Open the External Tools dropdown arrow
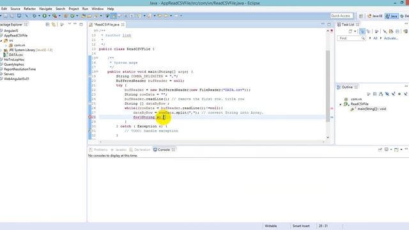The image size is (409, 230). pyautogui.click(x=59, y=16)
